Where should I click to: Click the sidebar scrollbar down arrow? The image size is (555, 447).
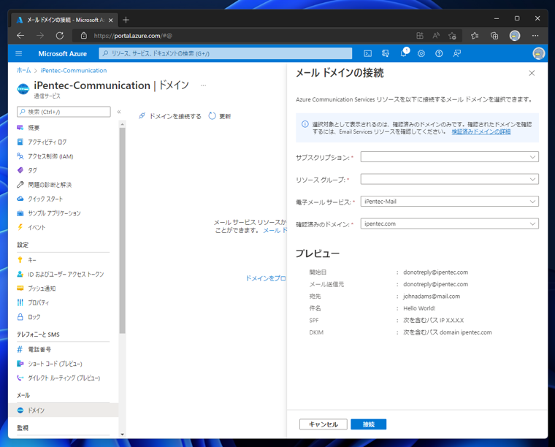[x=122, y=435]
